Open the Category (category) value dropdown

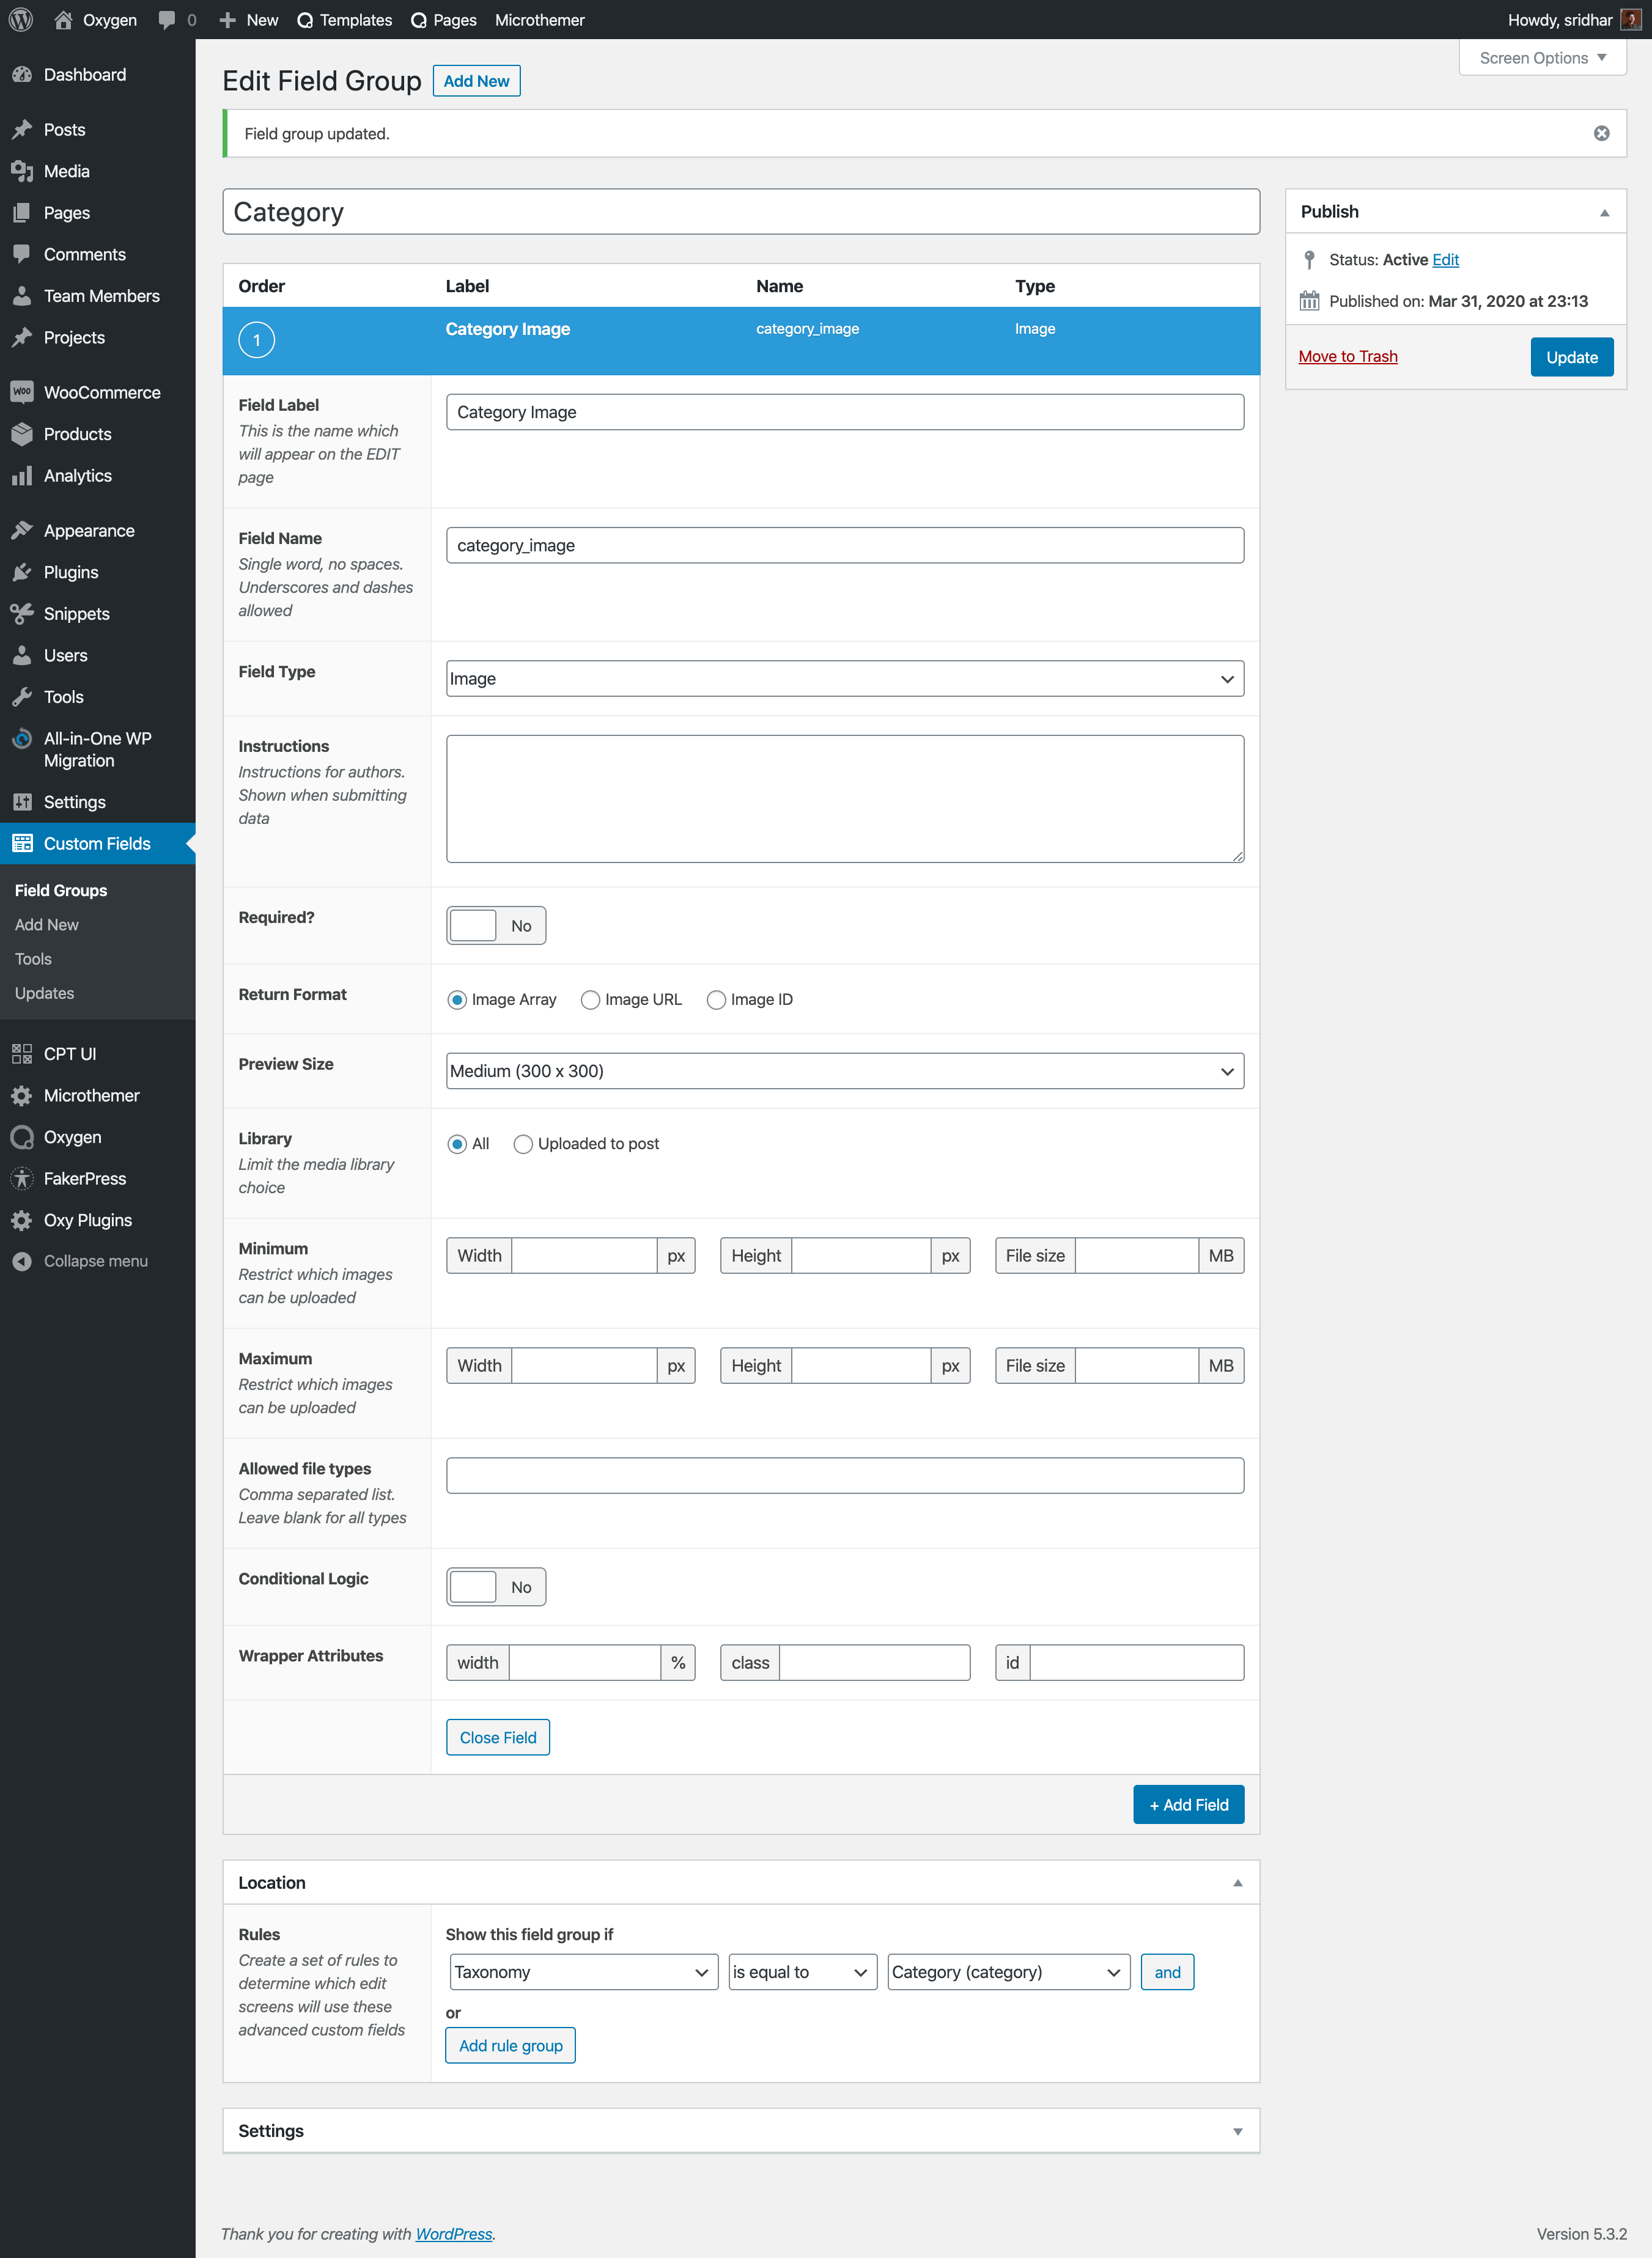point(1009,1972)
